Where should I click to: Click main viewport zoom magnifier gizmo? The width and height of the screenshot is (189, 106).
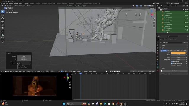tap(154, 19)
